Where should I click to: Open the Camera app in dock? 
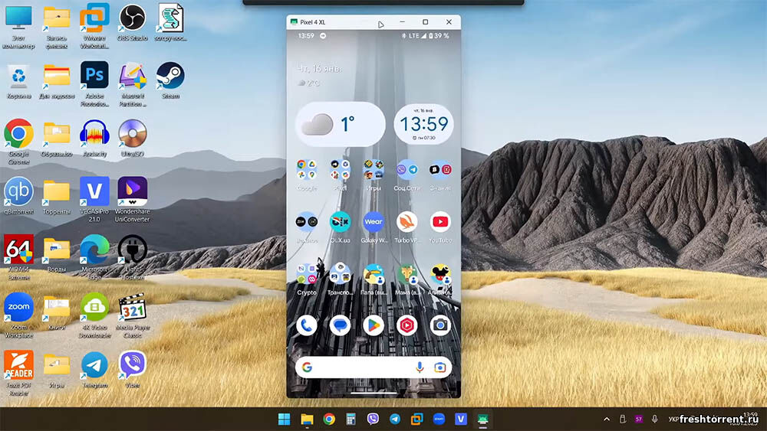[x=440, y=325]
